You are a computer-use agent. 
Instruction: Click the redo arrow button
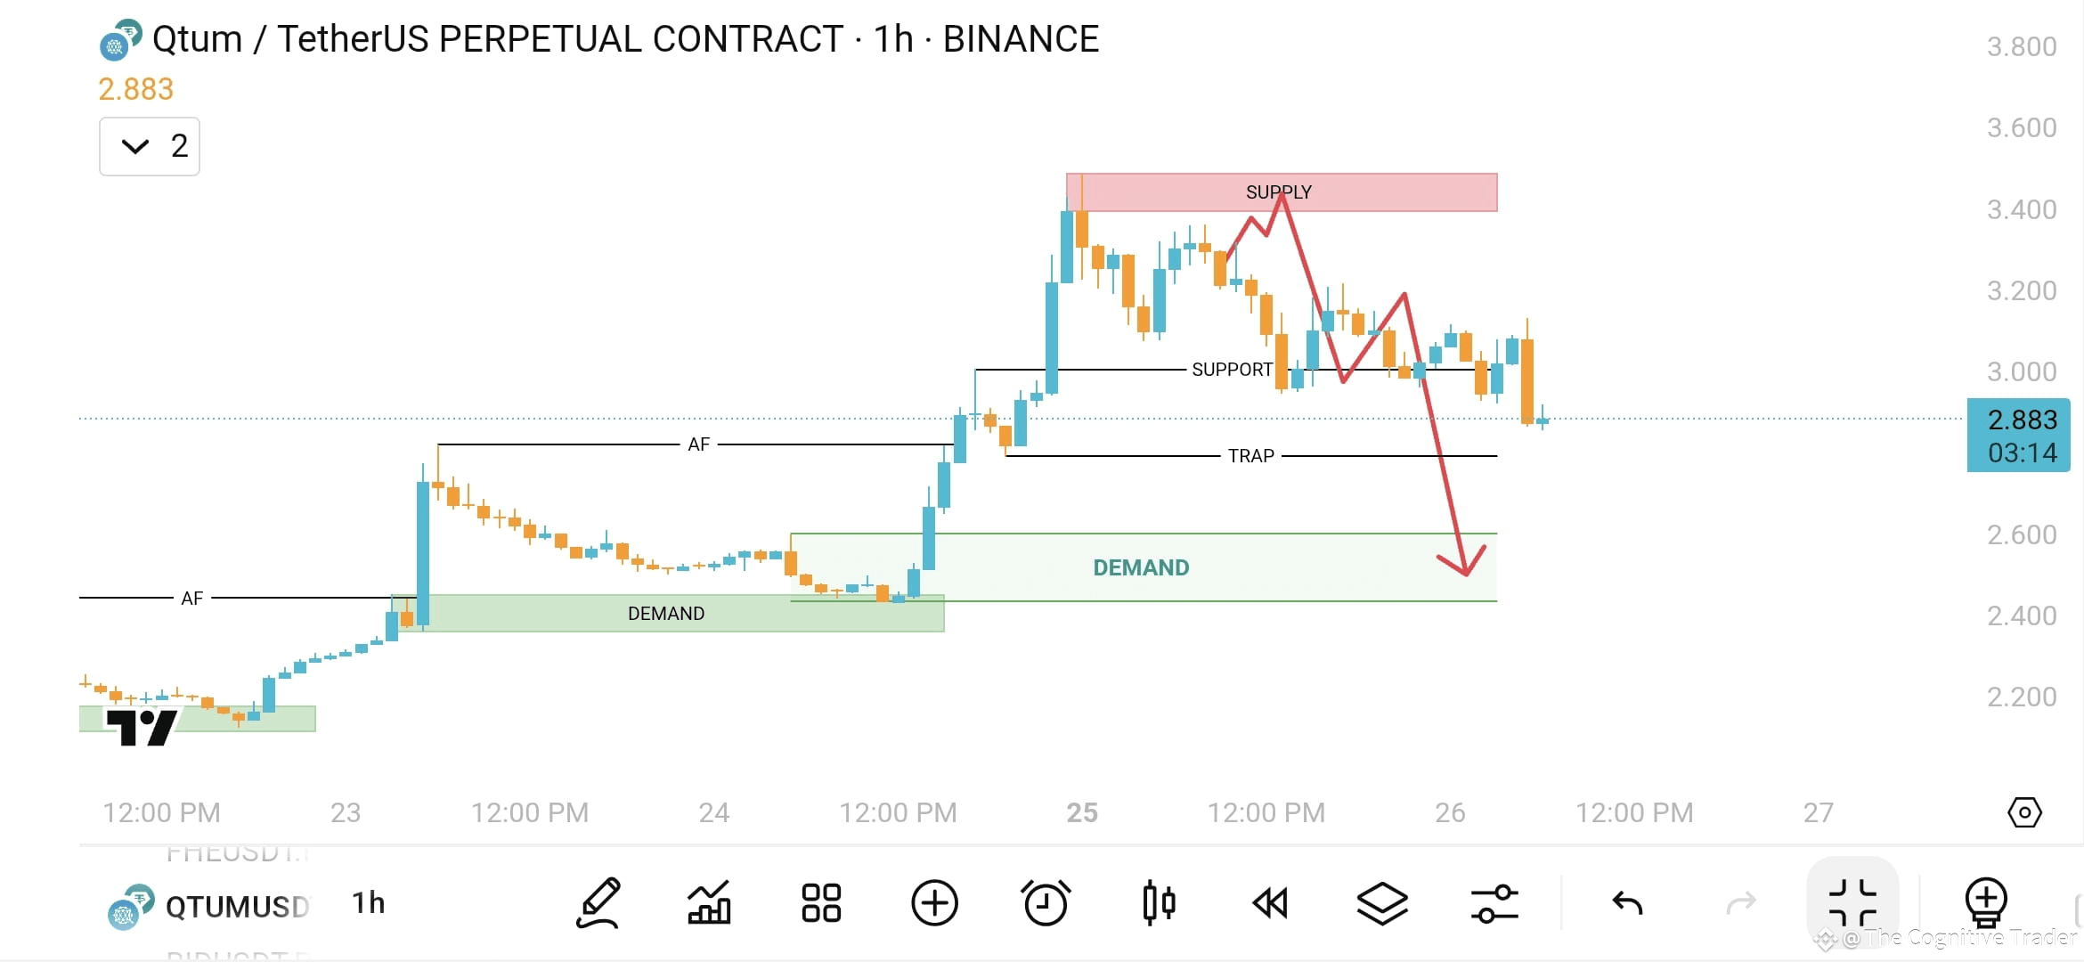click(x=1742, y=902)
